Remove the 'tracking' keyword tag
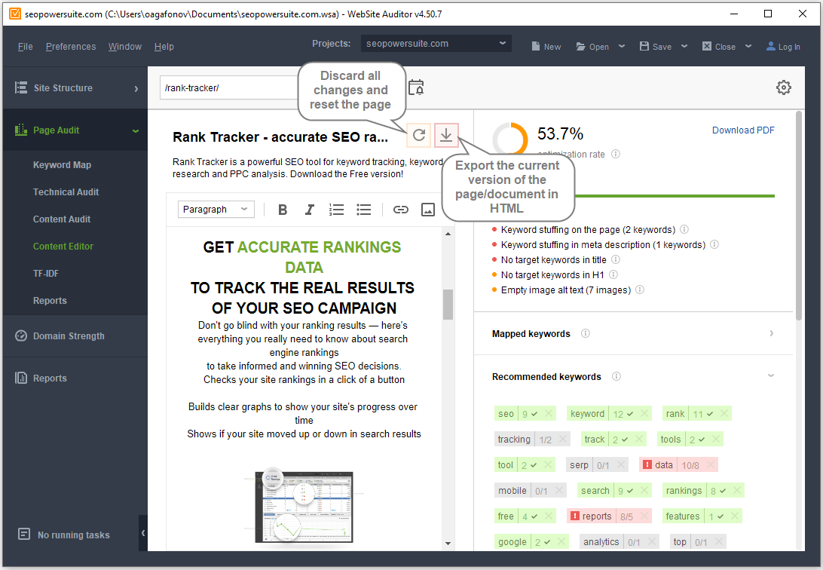The width and height of the screenshot is (823, 570). coord(562,440)
